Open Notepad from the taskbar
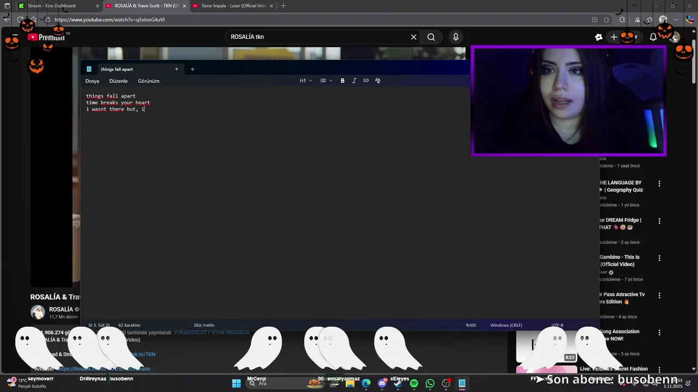The height and width of the screenshot is (392, 698). (462, 383)
